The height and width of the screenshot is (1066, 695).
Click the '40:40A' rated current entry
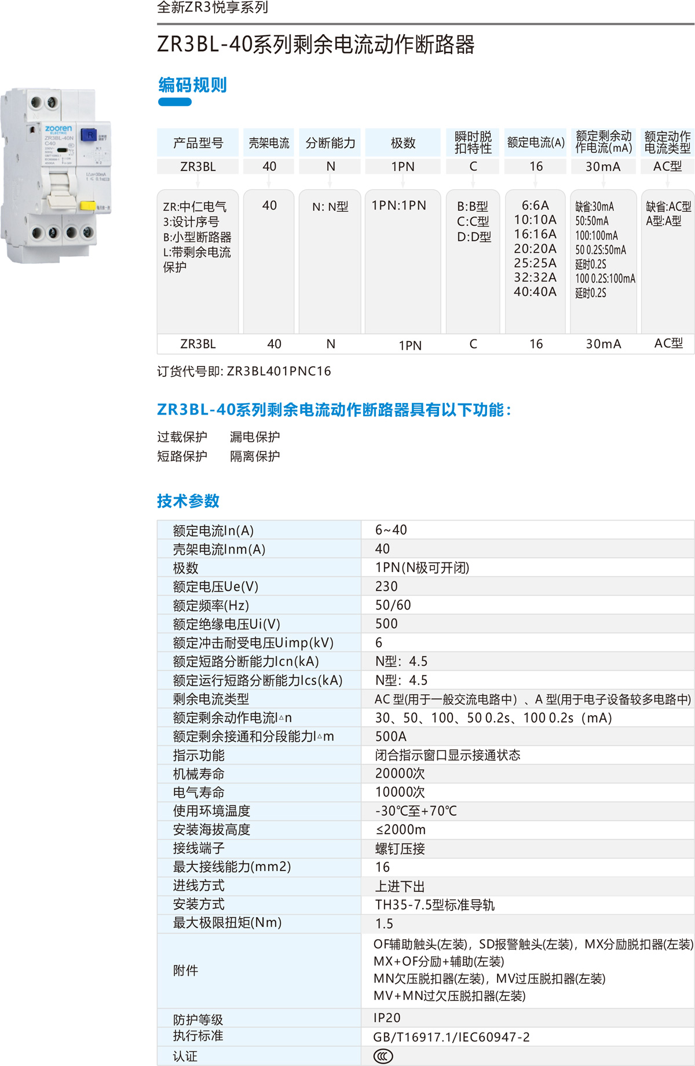point(535,292)
